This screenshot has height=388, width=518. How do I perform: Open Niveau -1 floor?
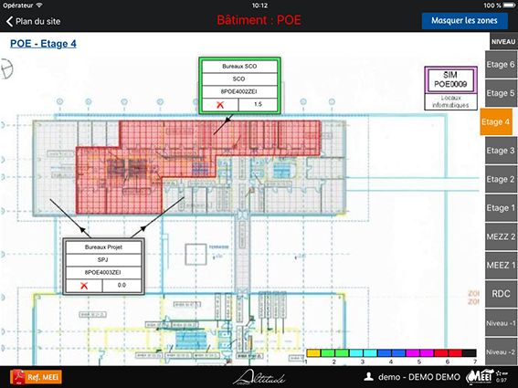tap(501, 323)
